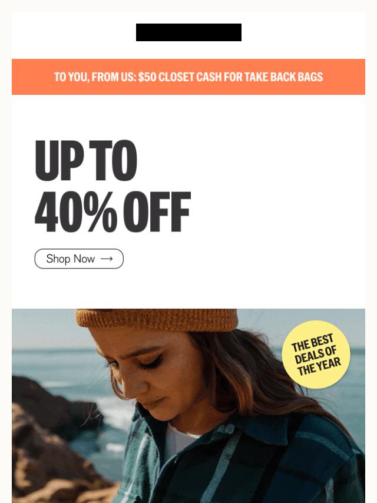This screenshot has height=503, width=377.
Task: Click the Shop Now button
Action: tap(79, 259)
